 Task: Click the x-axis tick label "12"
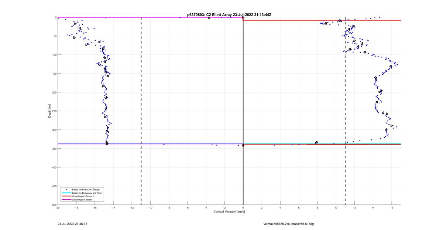pyautogui.click(x=354, y=207)
